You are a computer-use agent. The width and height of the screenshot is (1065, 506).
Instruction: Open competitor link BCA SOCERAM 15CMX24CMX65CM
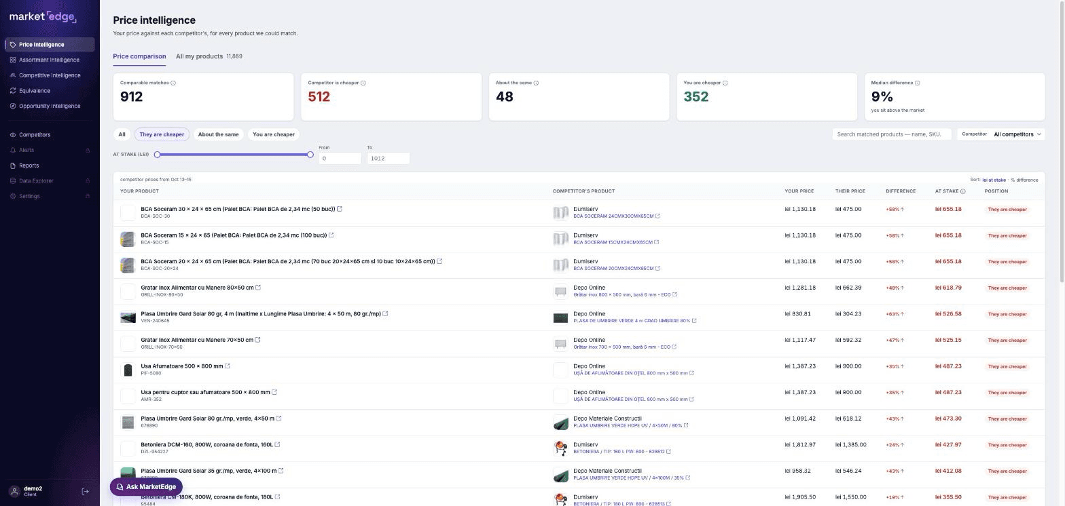[616, 242]
